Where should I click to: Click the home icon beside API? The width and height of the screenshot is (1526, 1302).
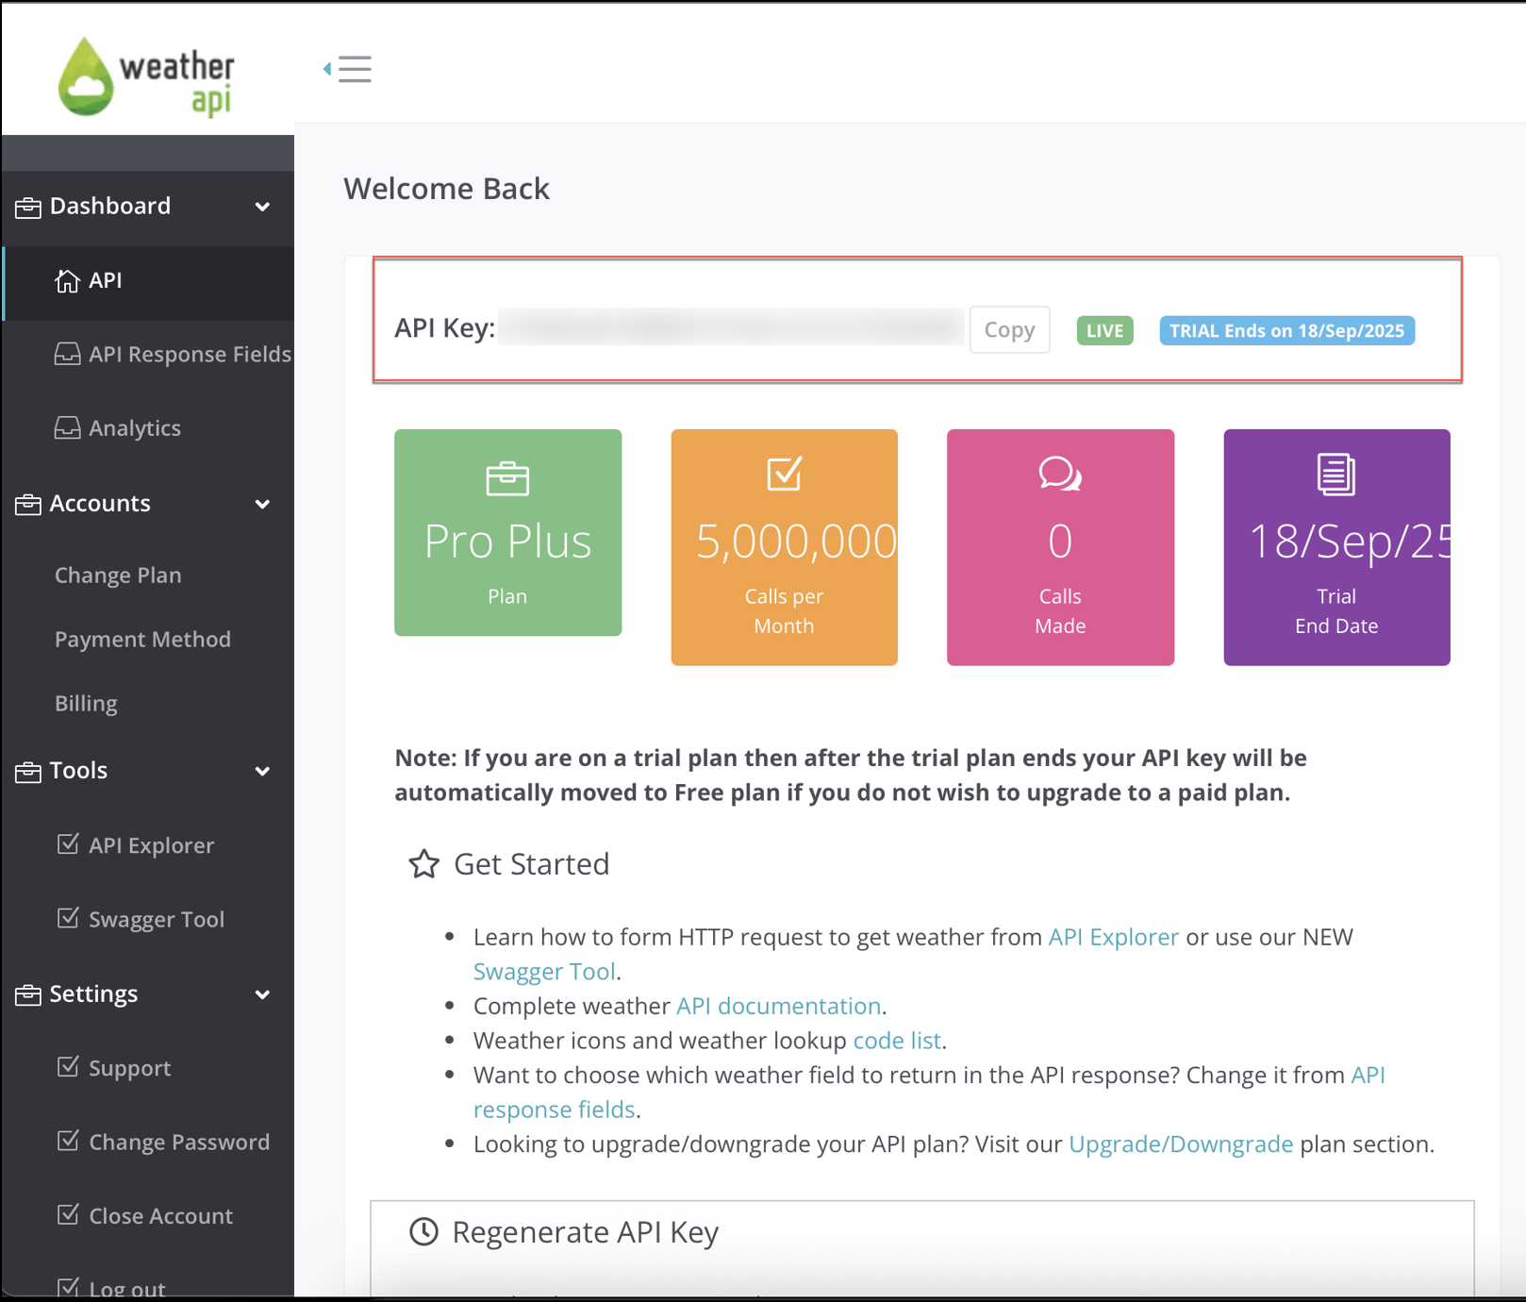(67, 280)
